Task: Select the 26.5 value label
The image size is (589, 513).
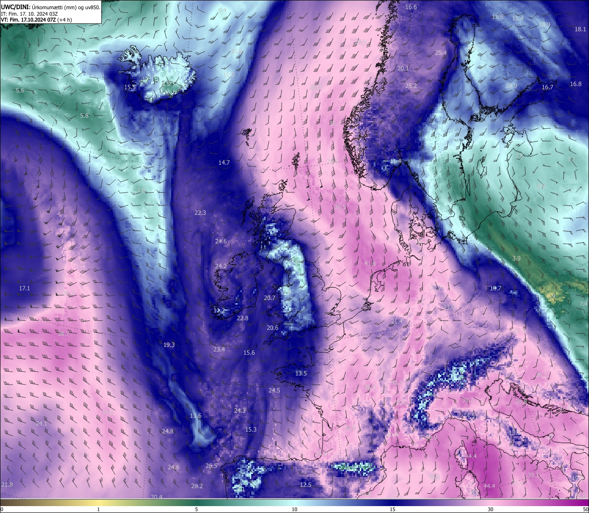Action: (211, 466)
